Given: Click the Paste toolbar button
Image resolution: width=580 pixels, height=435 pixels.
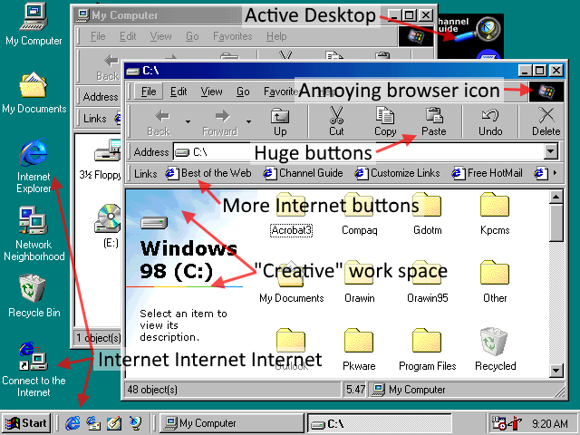Looking at the screenshot, I should coord(434,122).
